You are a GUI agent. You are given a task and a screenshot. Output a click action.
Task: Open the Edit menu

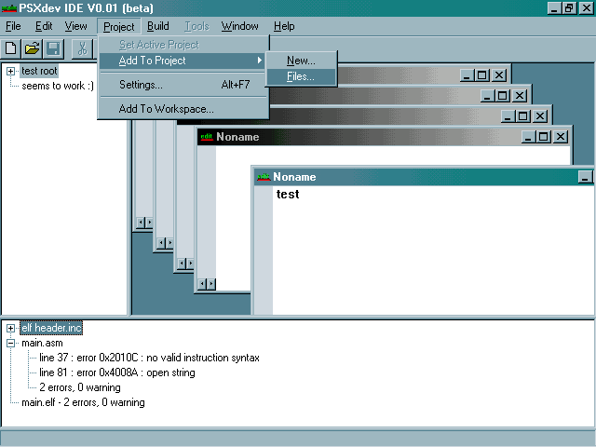pyautogui.click(x=44, y=26)
